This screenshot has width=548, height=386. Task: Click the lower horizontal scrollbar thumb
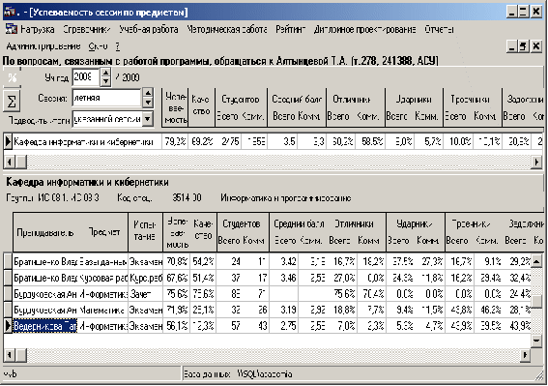tap(21, 356)
